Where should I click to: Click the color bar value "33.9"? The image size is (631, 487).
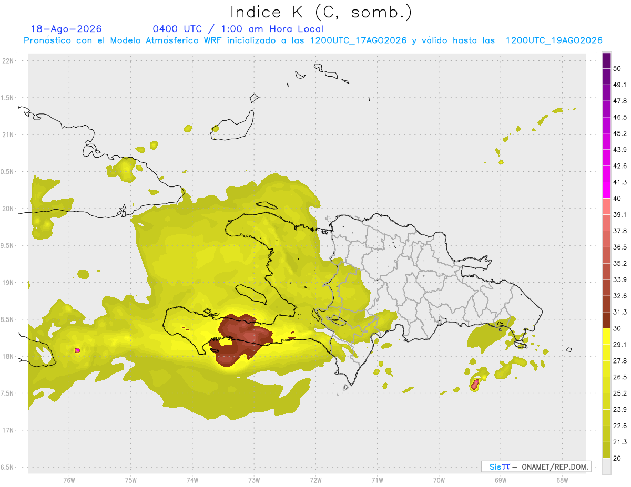click(620, 279)
